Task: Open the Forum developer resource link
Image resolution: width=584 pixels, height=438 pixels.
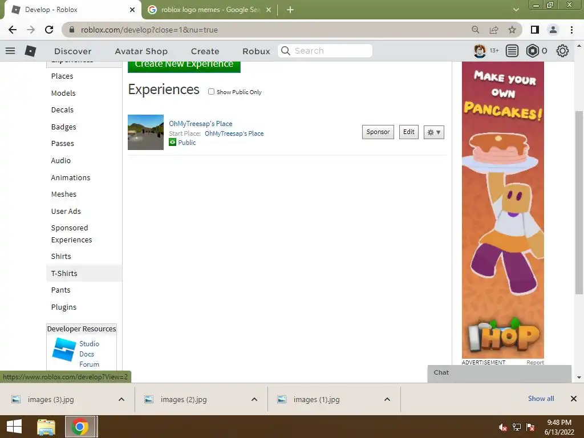Action: (x=89, y=364)
